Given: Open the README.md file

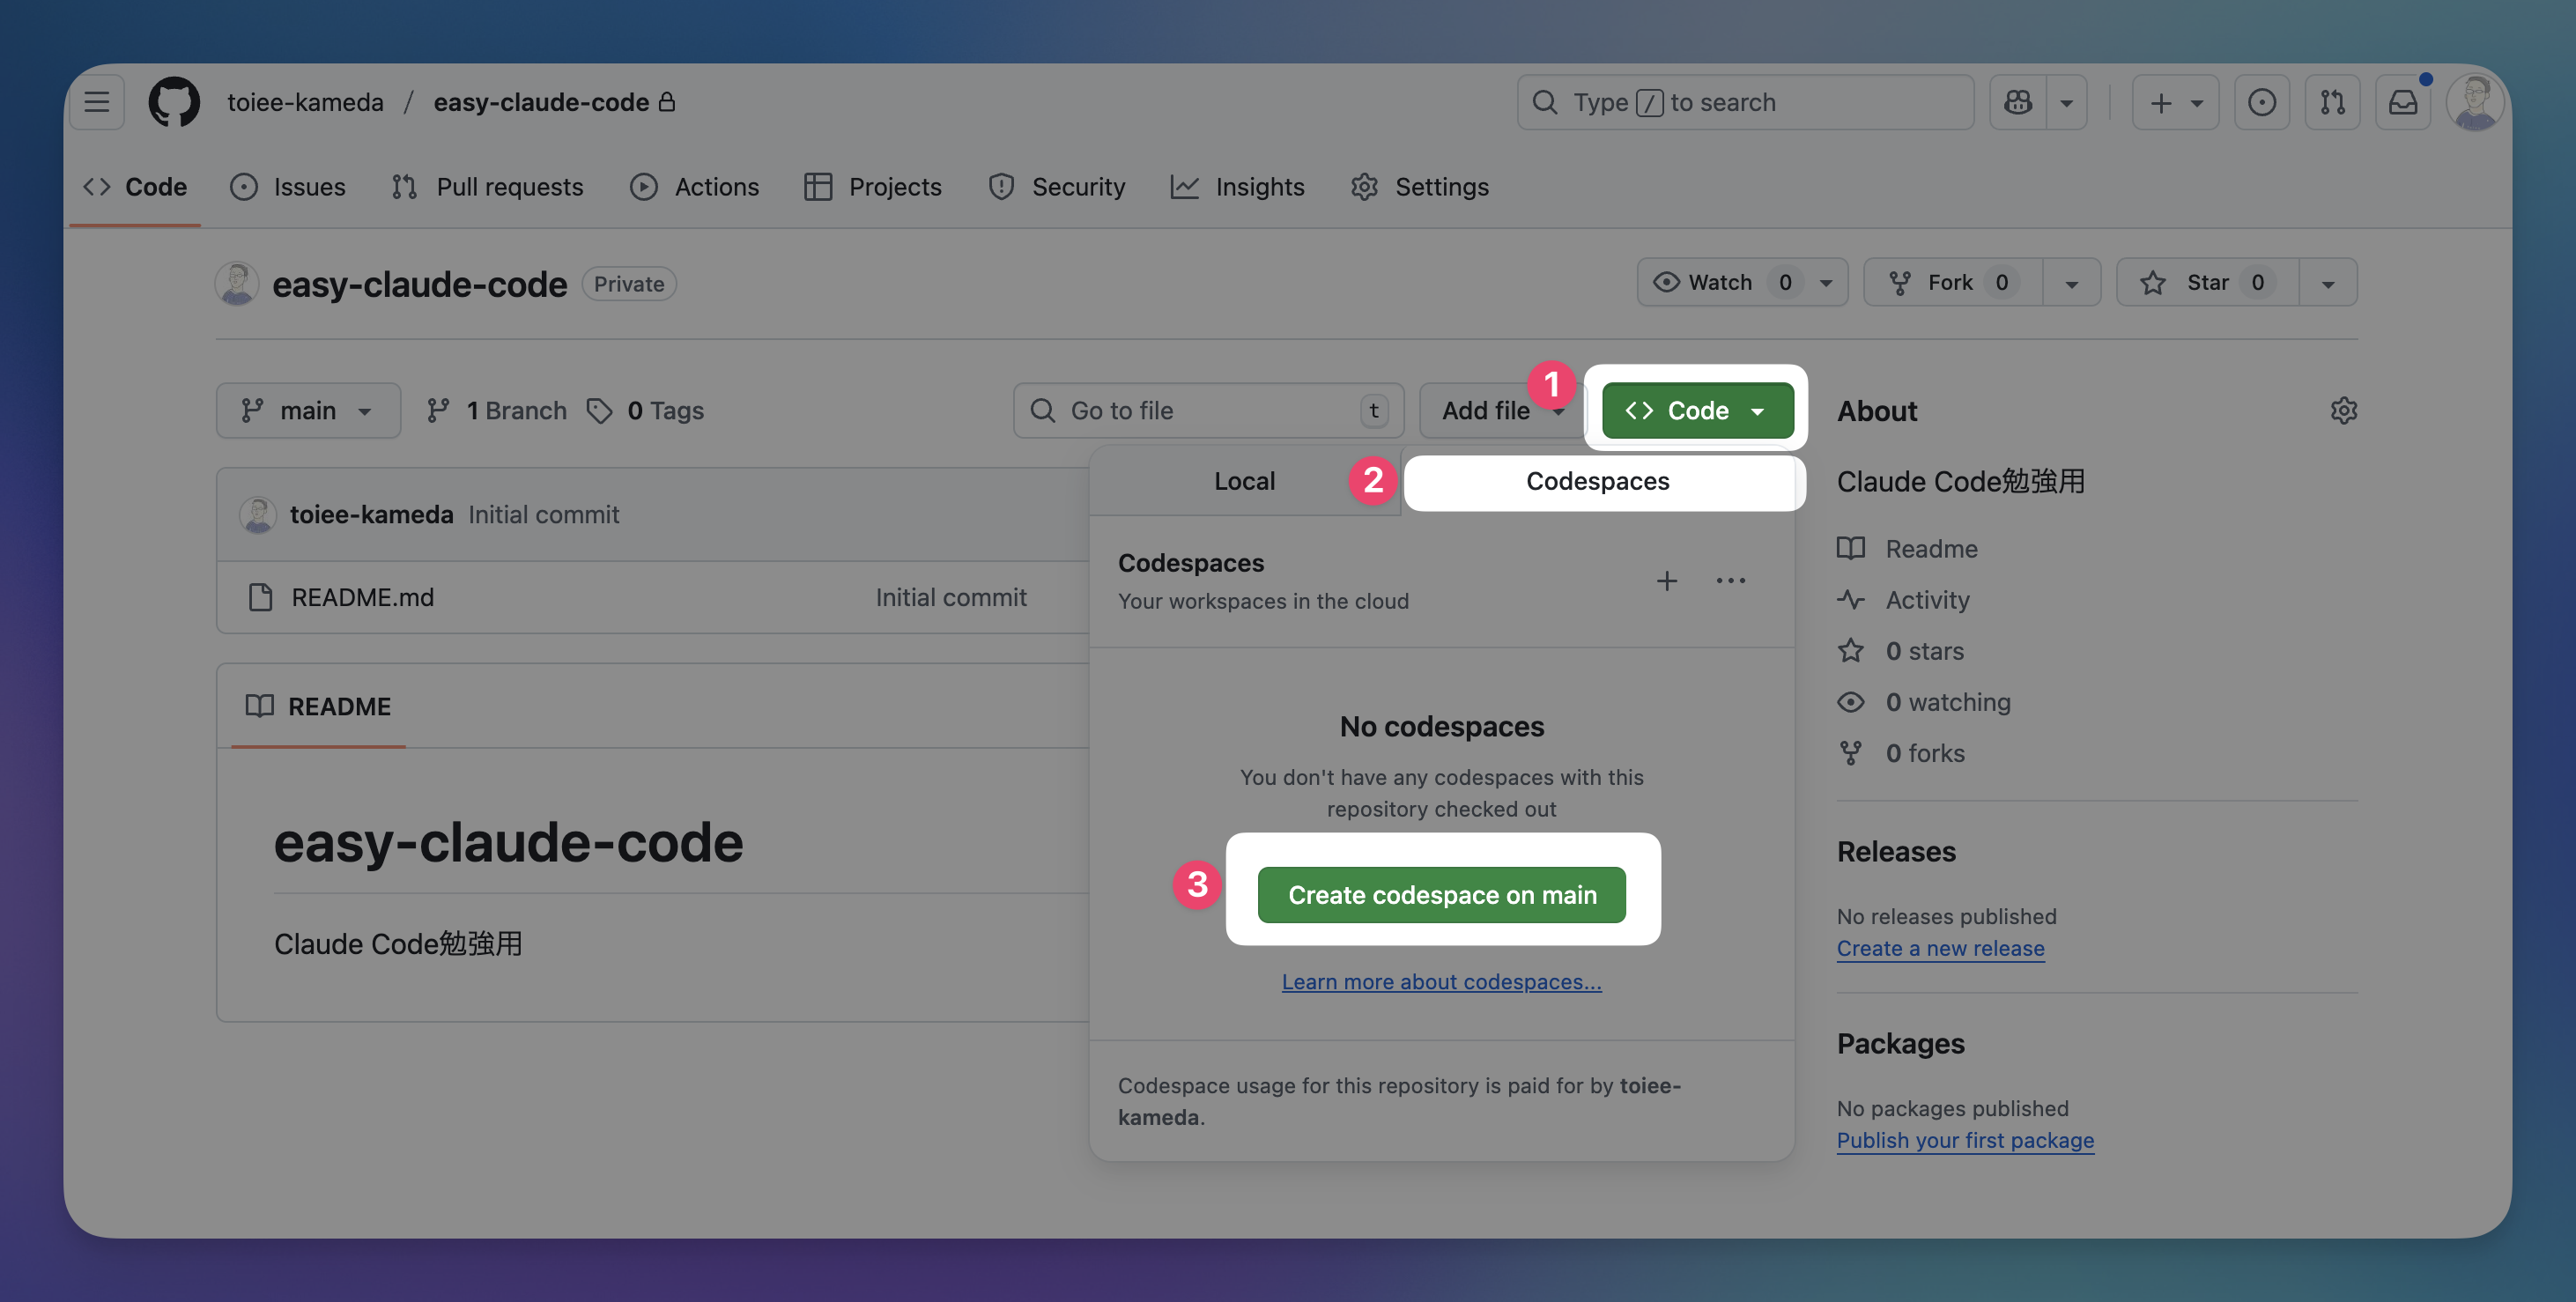Looking at the screenshot, I should [363, 597].
